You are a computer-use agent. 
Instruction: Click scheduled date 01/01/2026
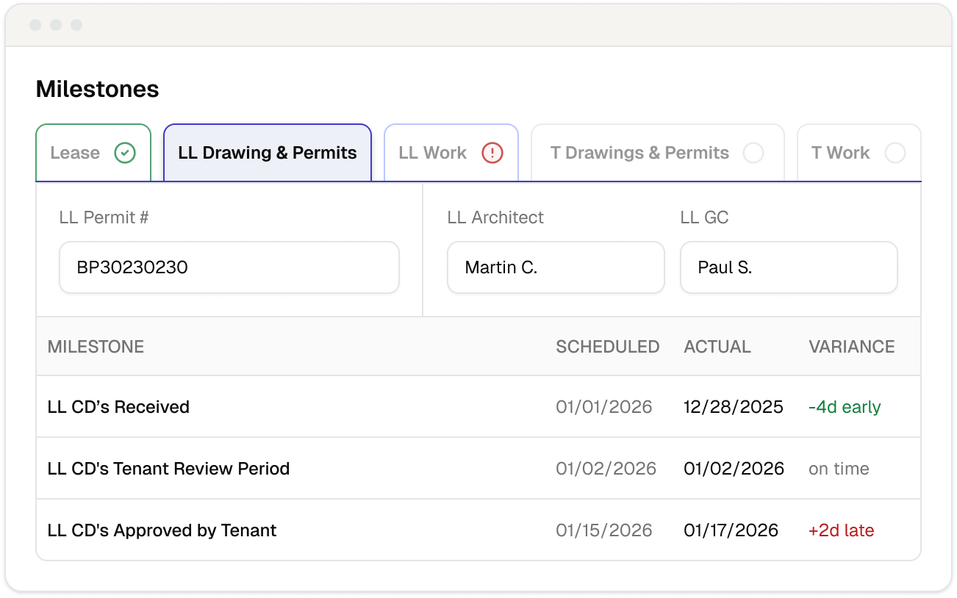(x=604, y=407)
